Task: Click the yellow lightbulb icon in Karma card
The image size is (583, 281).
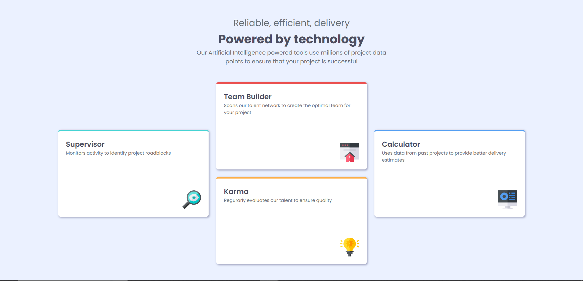Action: (349, 247)
